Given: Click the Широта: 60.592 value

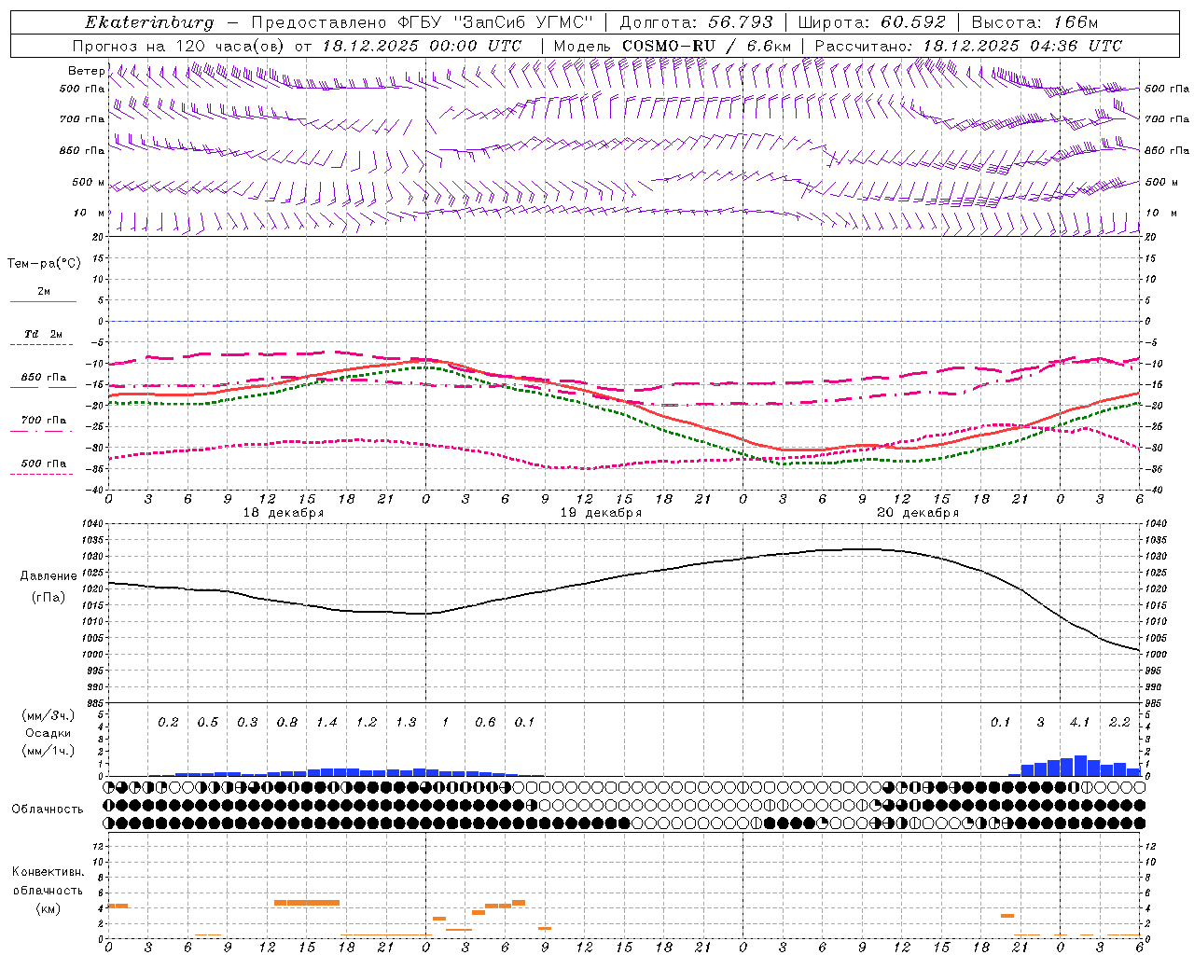Looking at the screenshot, I should pyautogui.click(x=871, y=22).
